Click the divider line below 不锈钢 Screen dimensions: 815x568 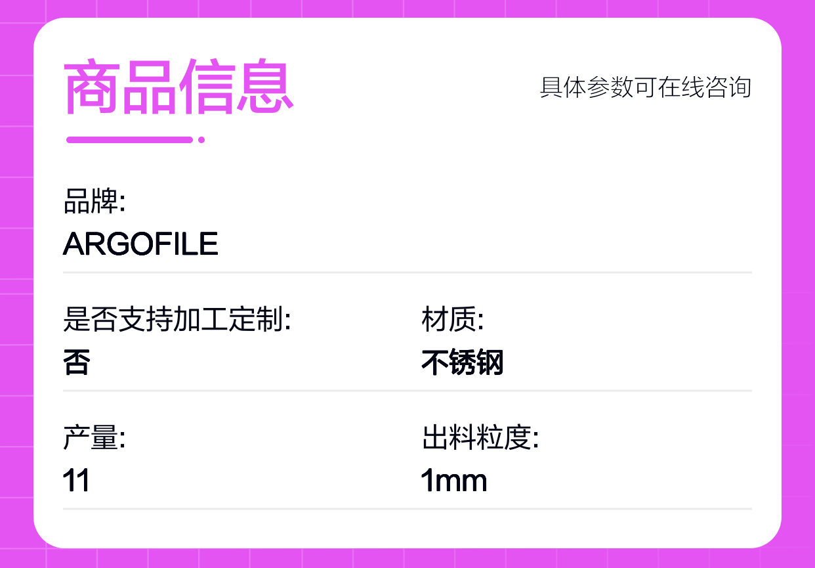407,390
